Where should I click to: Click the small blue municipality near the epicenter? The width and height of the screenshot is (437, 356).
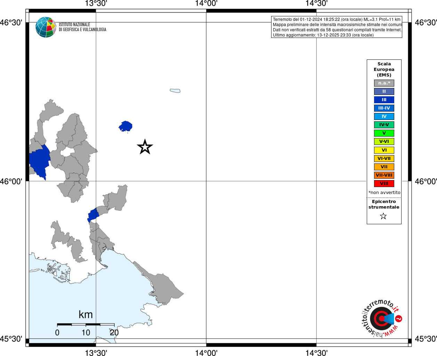[x=126, y=126]
